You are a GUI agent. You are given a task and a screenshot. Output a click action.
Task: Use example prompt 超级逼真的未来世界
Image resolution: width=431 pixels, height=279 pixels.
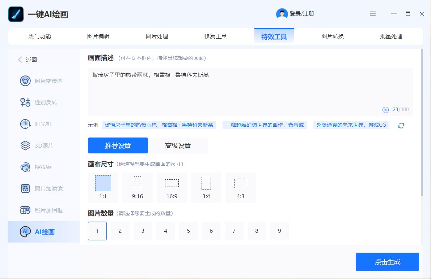click(351, 125)
